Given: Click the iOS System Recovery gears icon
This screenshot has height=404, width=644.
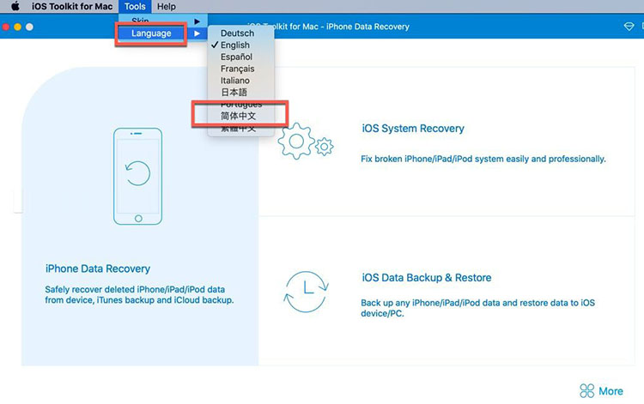Looking at the screenshot, I should tap(306, 142).
